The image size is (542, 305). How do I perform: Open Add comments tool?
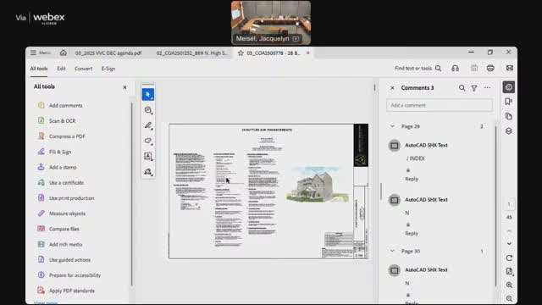click(x=66, y=105)
